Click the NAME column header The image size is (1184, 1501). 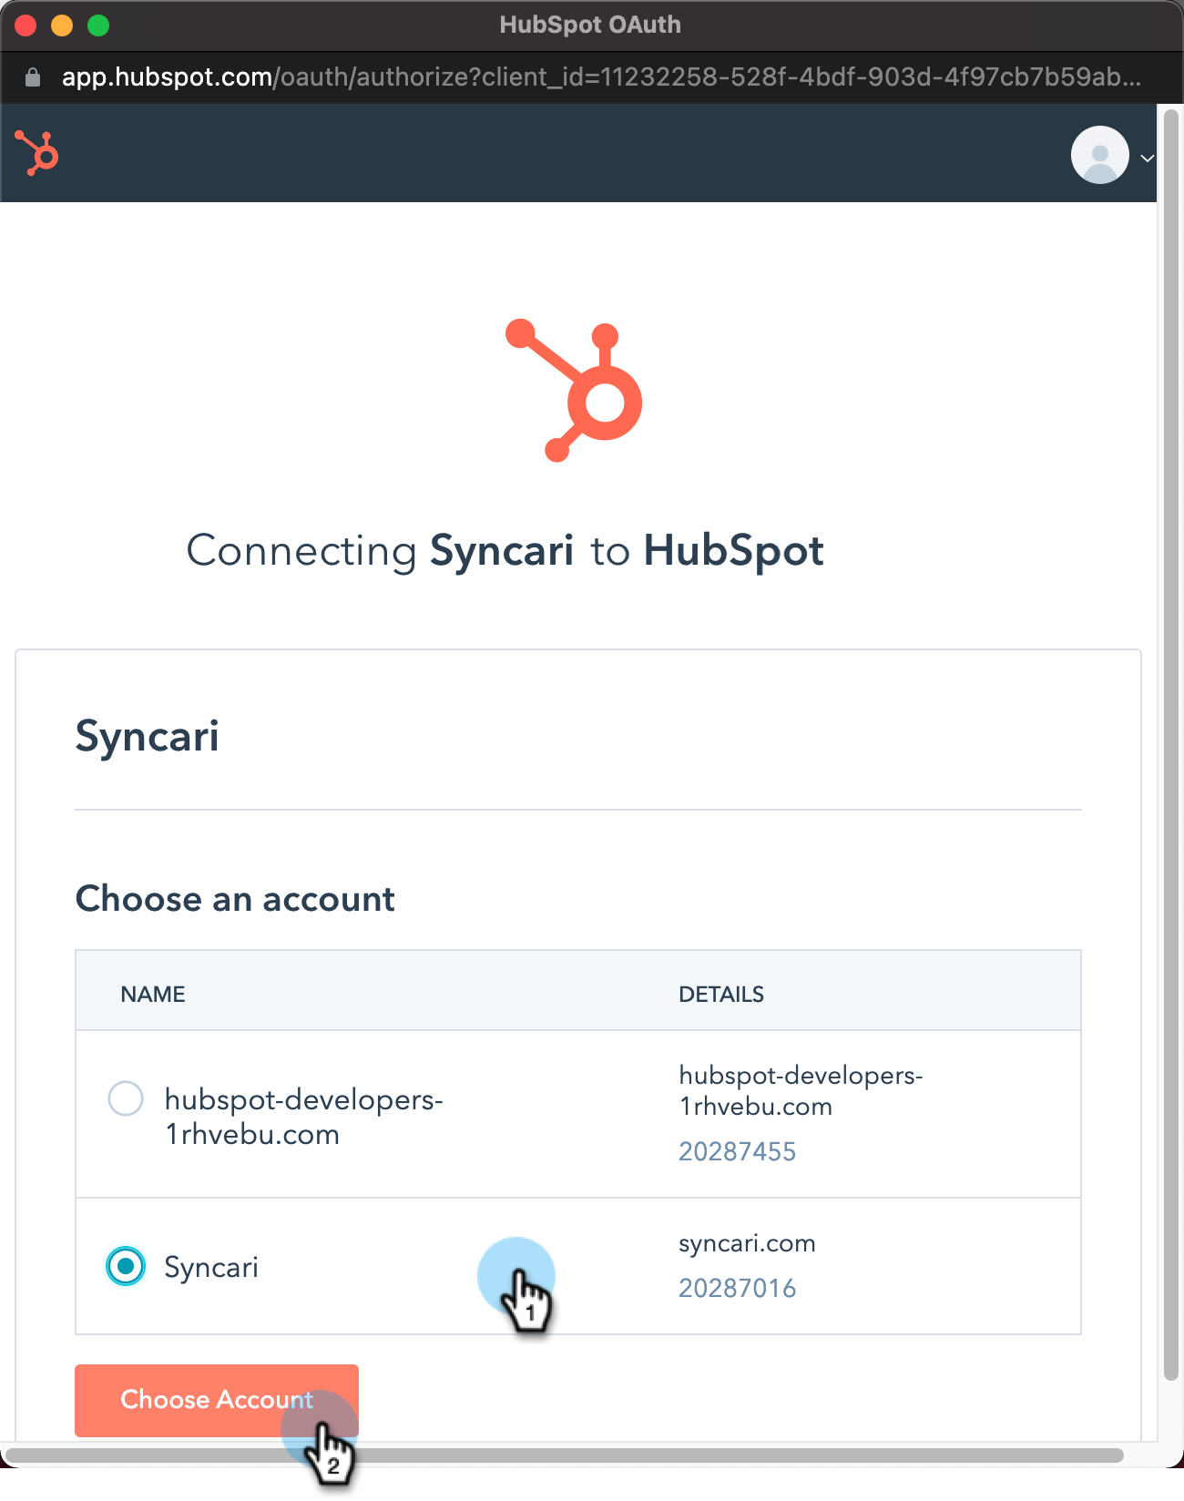[x=153, y=995]
